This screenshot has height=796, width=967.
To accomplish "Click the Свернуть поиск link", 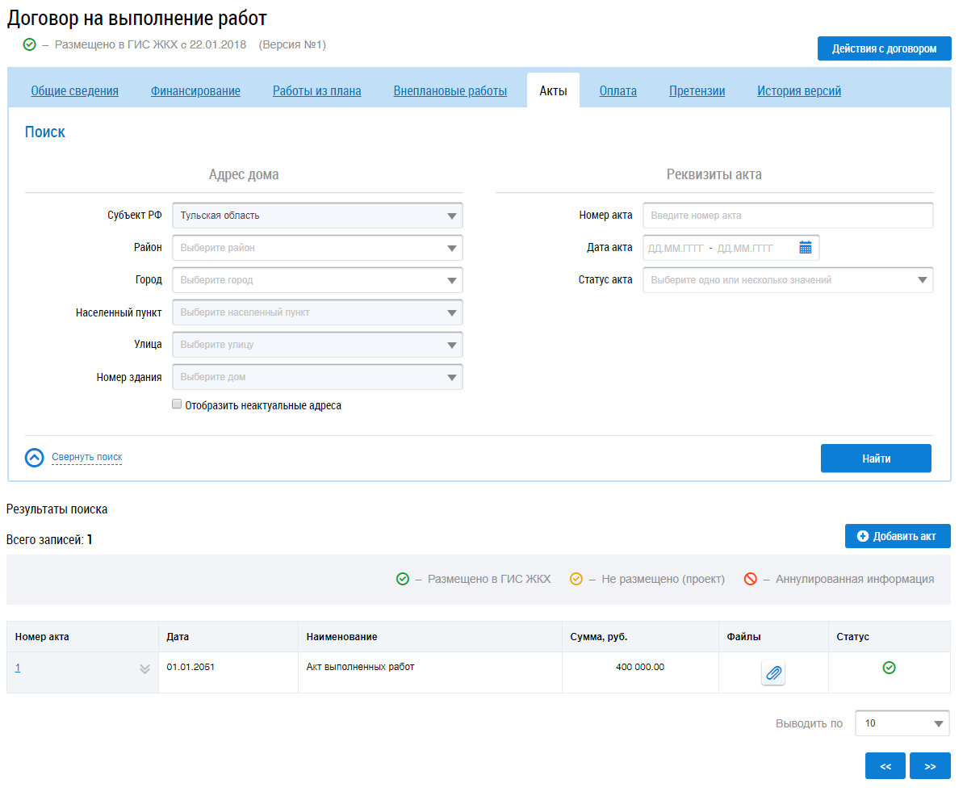I will (87, 458).
